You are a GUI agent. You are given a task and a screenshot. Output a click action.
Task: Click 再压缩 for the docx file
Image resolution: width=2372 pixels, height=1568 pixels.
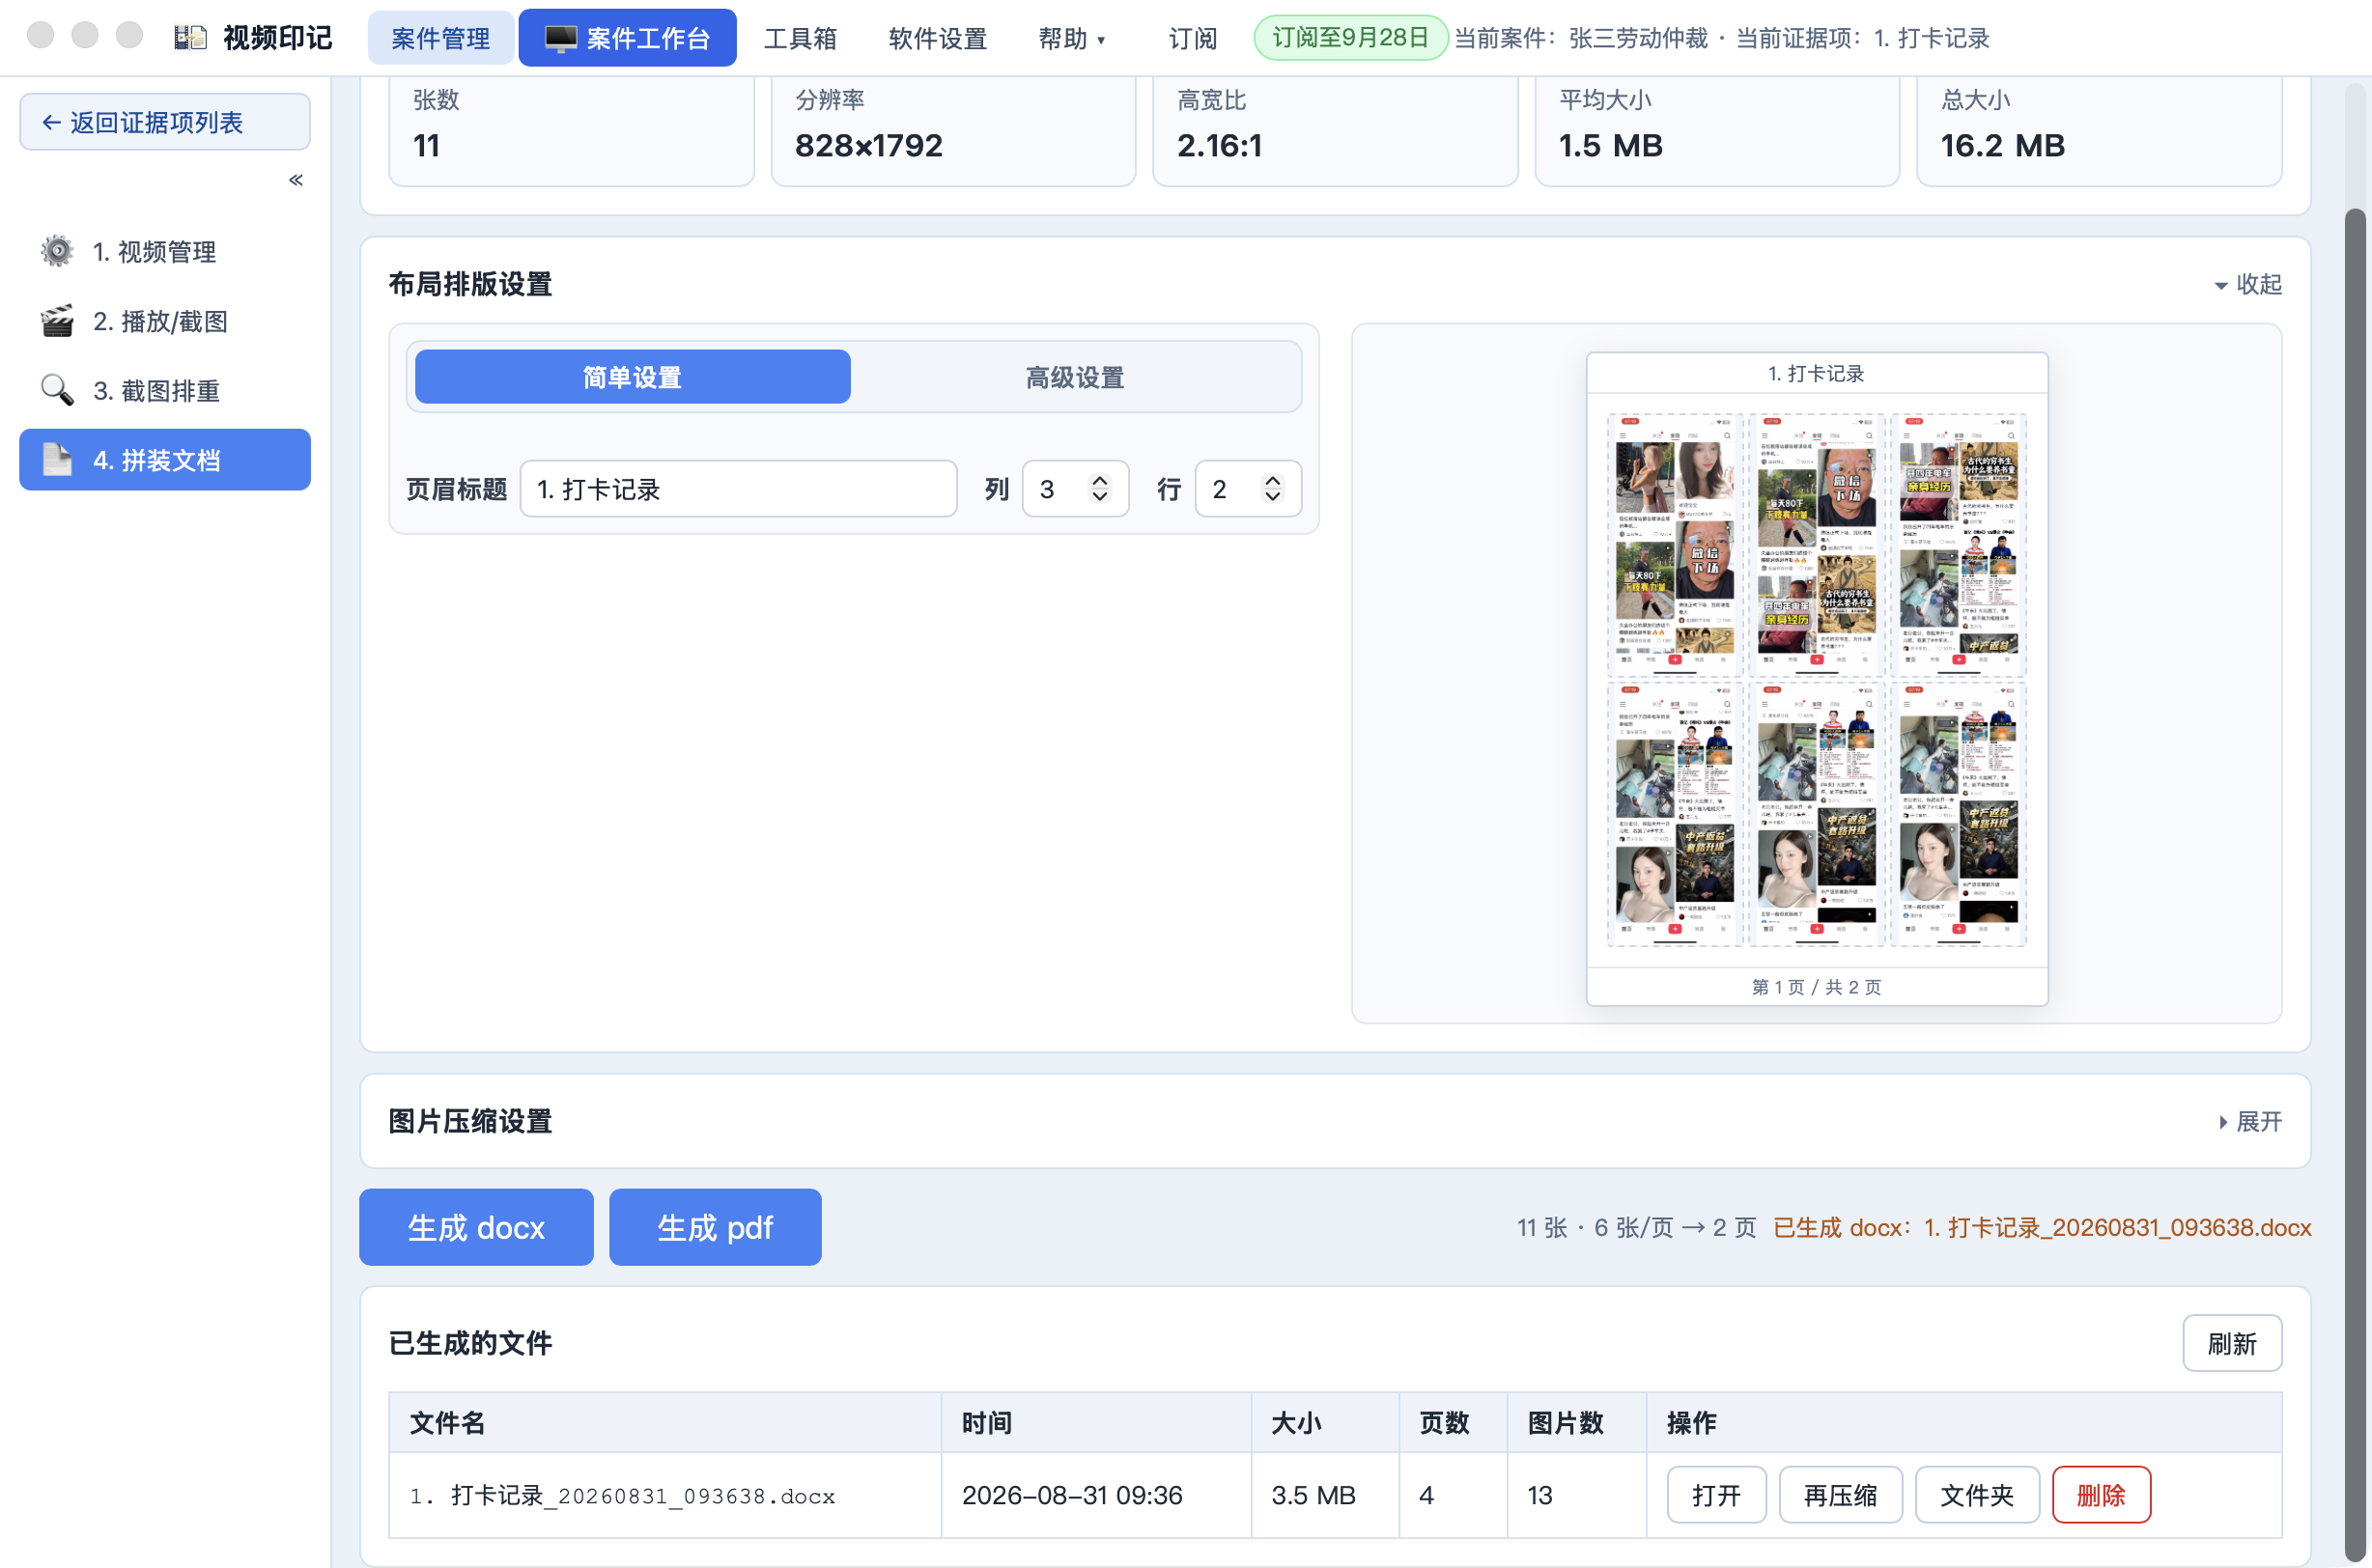[1840, 1495]
